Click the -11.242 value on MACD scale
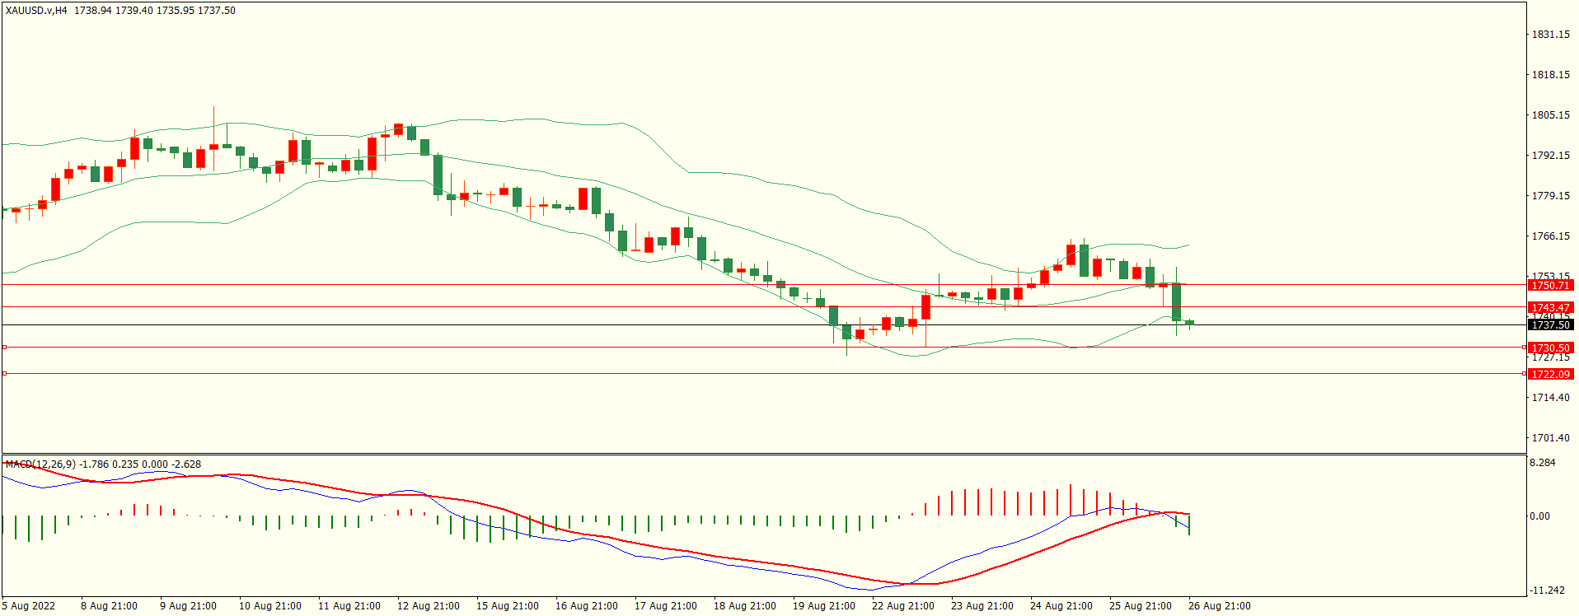The width and height of the screenshot is (1579, 616). [1547, 590]
